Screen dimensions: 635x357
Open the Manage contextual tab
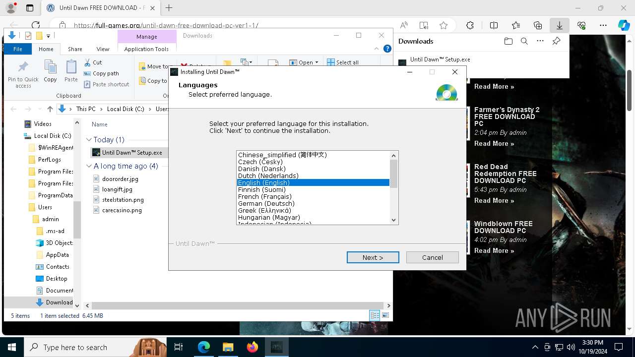[147, 37]
